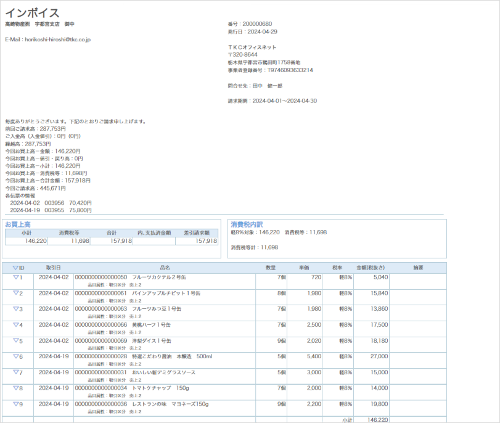The image size is (500, 423).
Task: Click the quantity 8個 in row 2
Action: (x=281, y=293)
